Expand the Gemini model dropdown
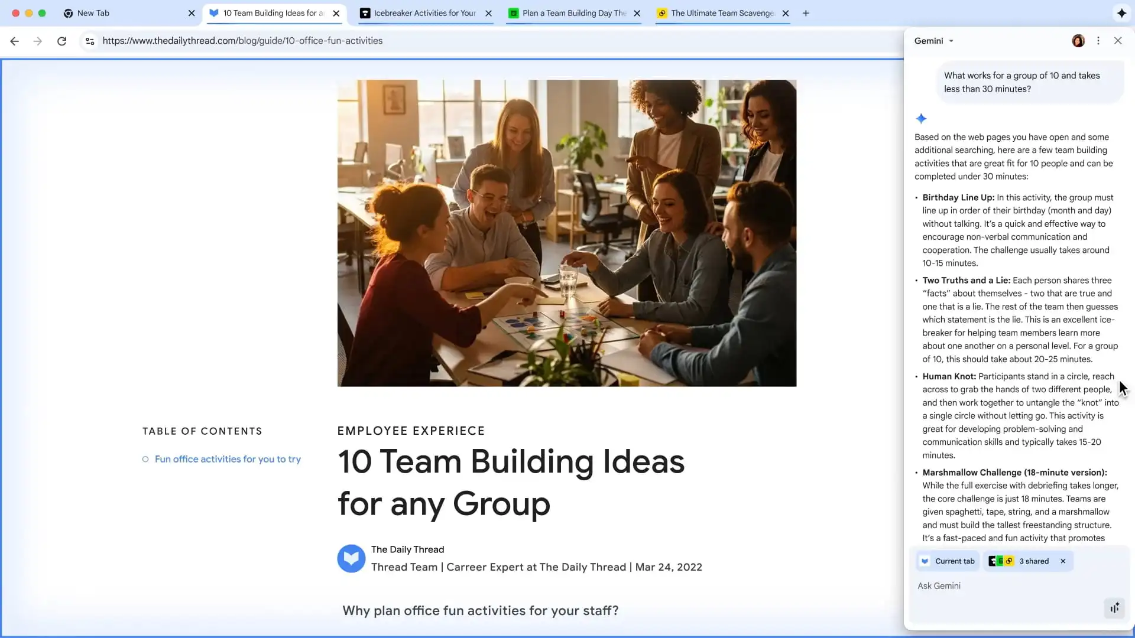 tap(934, 41)
